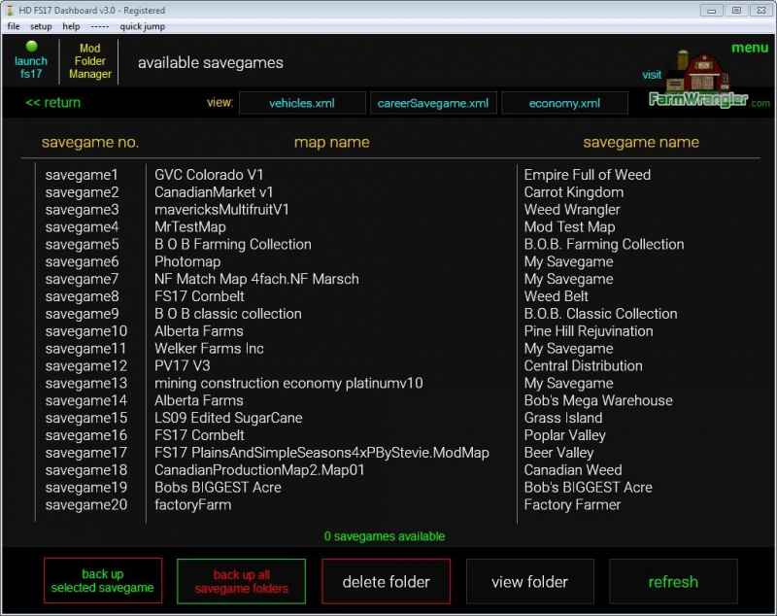Open the FarmWrangler barn logo

[698, 80]
